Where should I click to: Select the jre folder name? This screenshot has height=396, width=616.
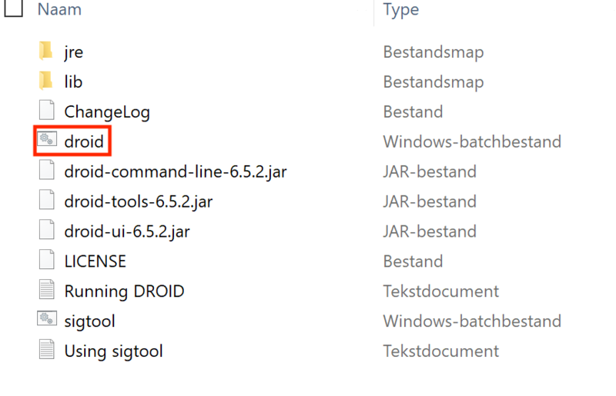74,52
